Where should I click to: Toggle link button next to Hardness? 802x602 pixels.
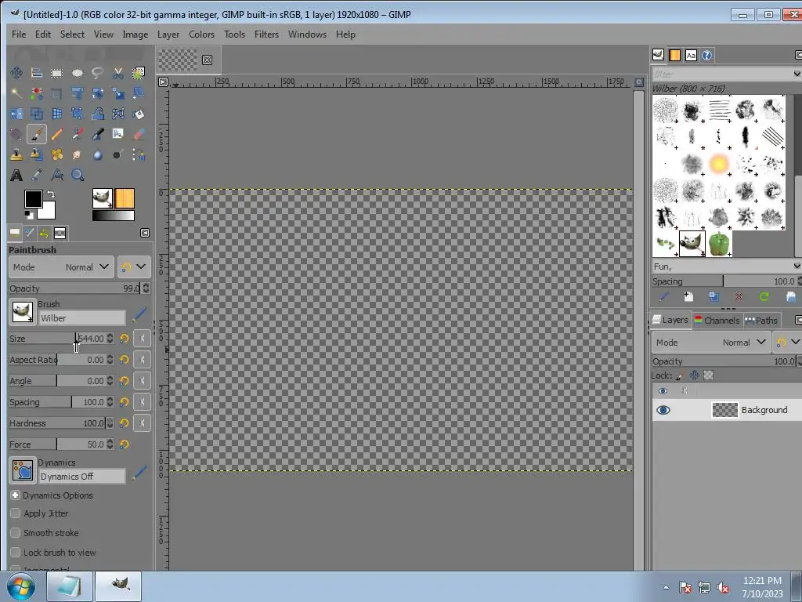[143, 423]
